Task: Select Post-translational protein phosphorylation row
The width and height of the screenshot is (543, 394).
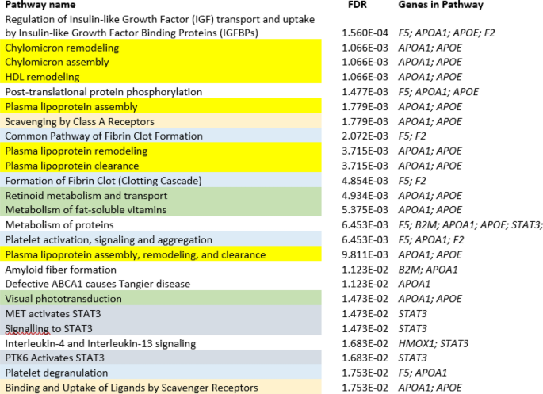Action: [x=92, y=92]
